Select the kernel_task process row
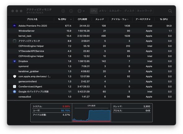 click(91, 36)
